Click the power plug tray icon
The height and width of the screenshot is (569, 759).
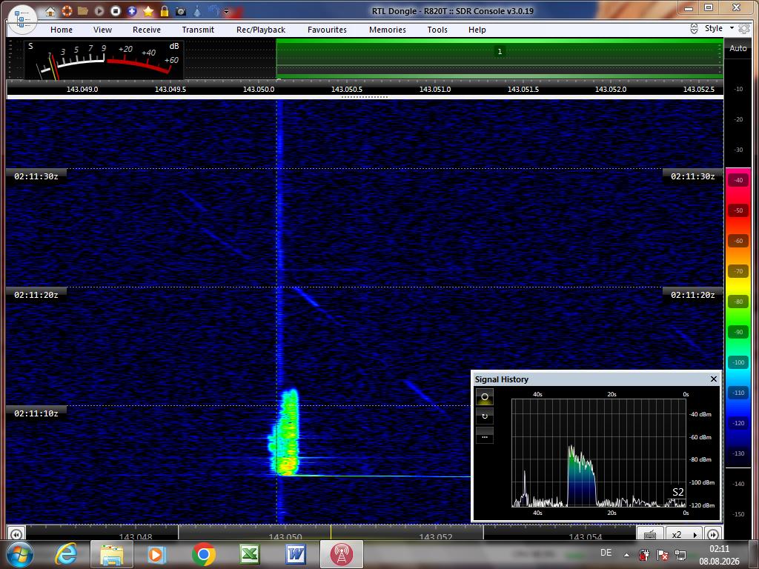coord(644,555)
